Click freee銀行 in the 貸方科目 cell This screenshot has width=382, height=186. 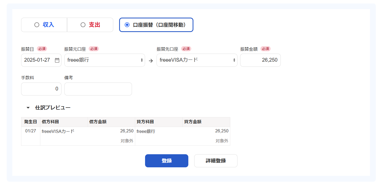pyautogui.click(x=146, y=131)
